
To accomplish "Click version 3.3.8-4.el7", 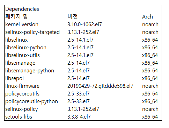I will coord(79,117).
